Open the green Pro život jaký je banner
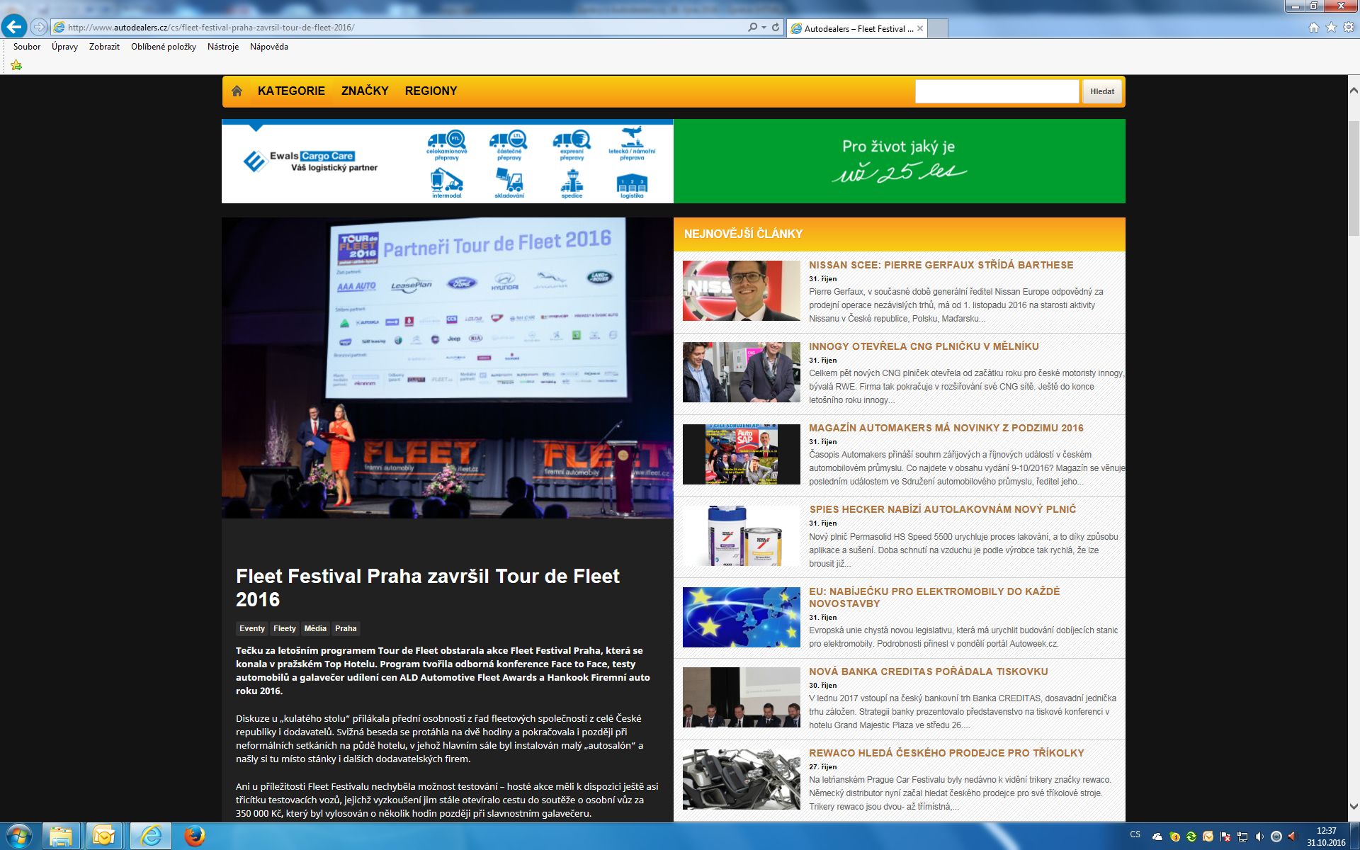Screen dimensions: 1360x850 point(899,161)
